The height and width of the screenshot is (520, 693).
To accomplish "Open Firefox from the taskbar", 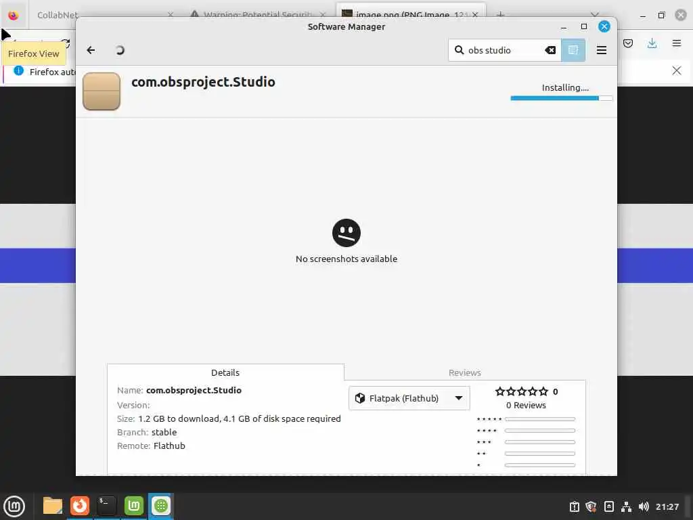I will tap(80, 506).
